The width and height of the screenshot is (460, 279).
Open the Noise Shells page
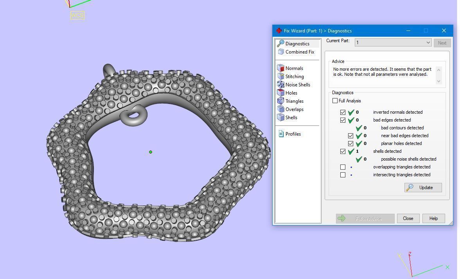coord(294,84)
